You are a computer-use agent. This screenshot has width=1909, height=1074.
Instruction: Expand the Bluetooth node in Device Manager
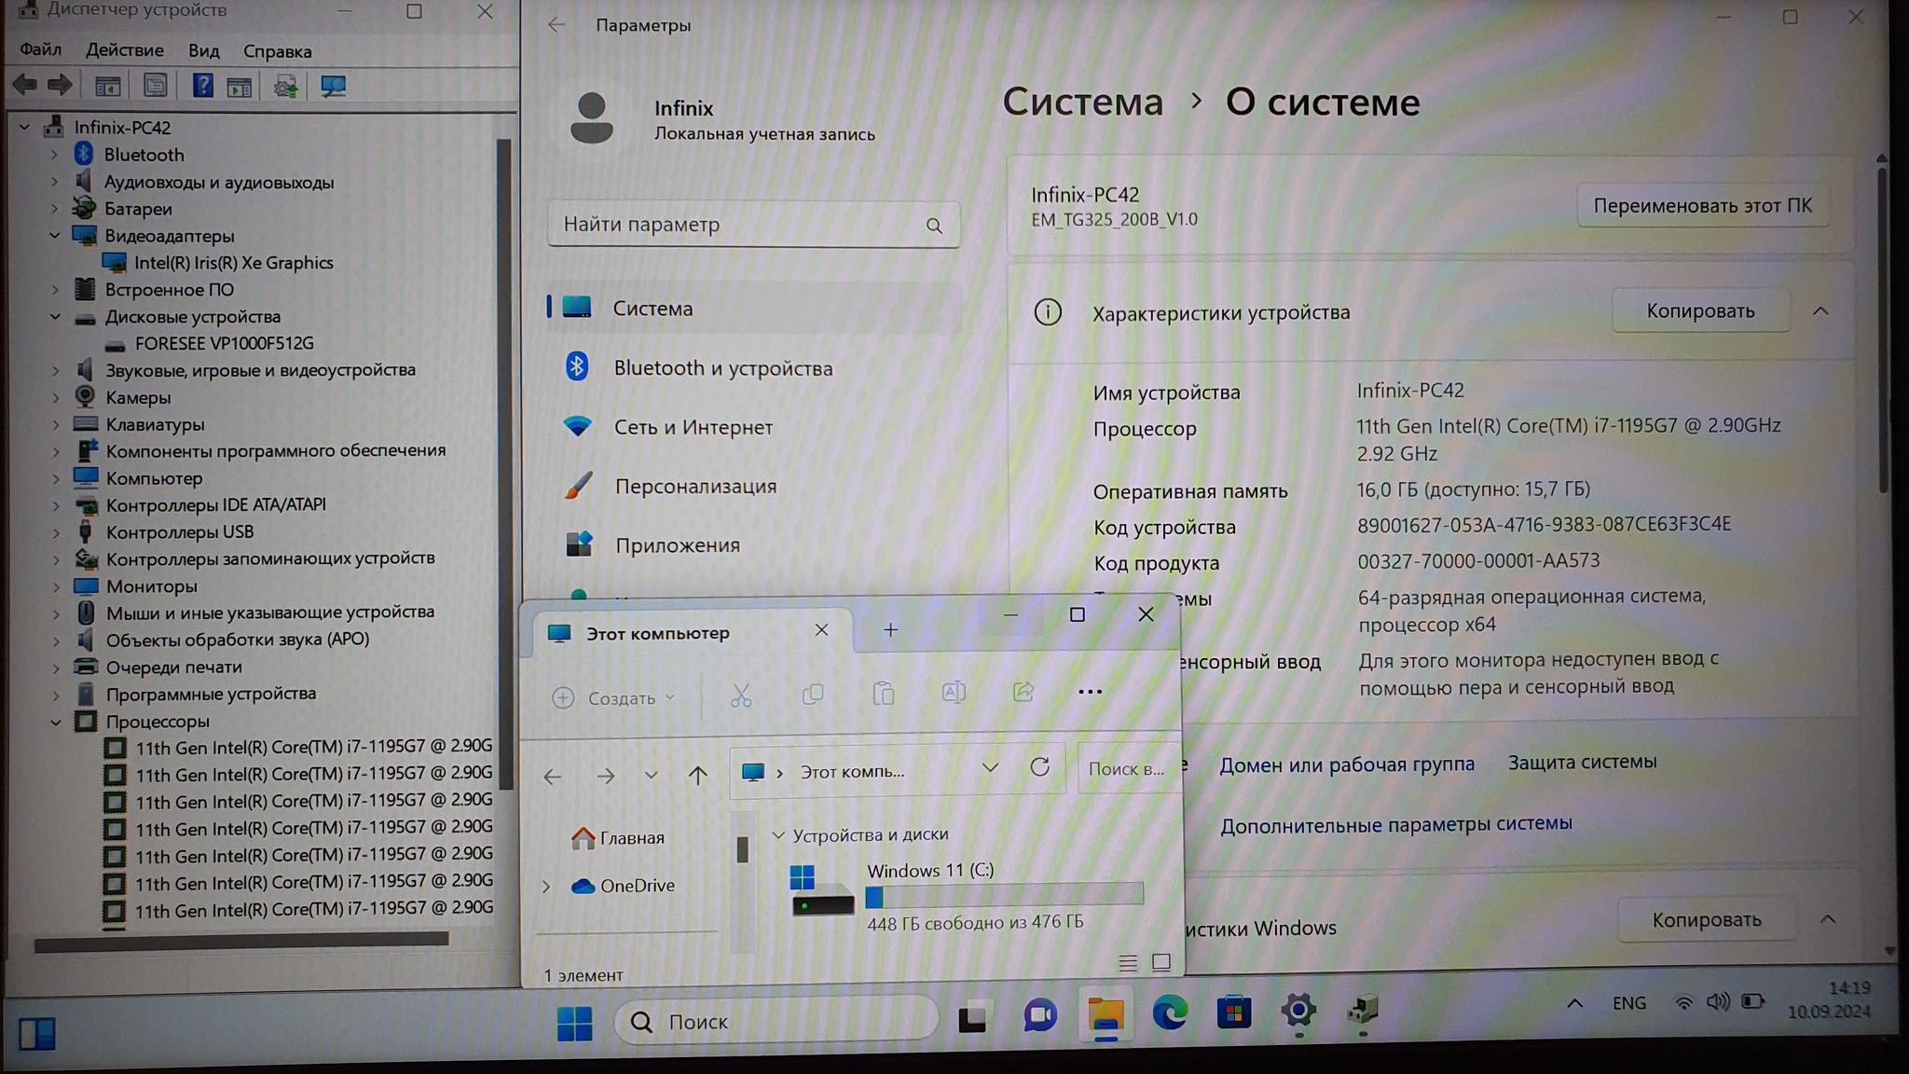(54, 155)
